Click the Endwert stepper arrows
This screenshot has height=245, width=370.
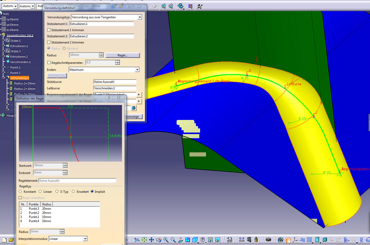click(65, 173)
